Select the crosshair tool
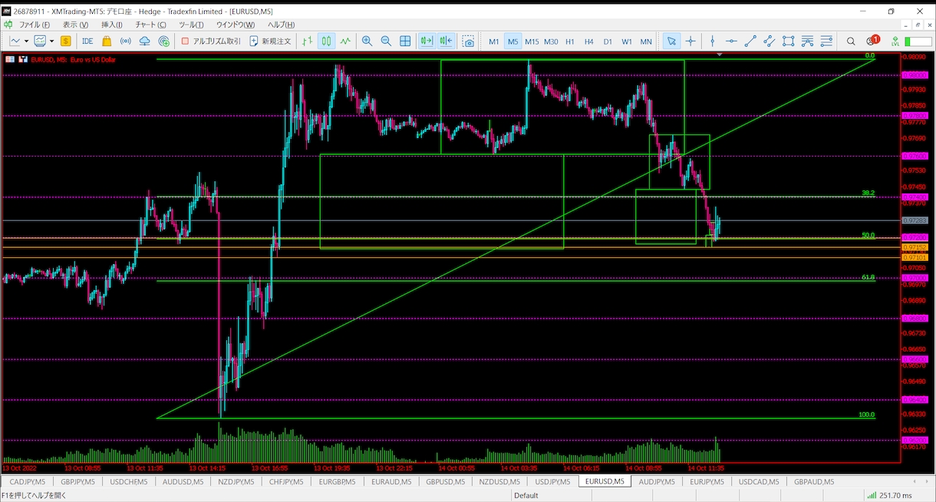 pyautogui.click(x=690, y=41)
